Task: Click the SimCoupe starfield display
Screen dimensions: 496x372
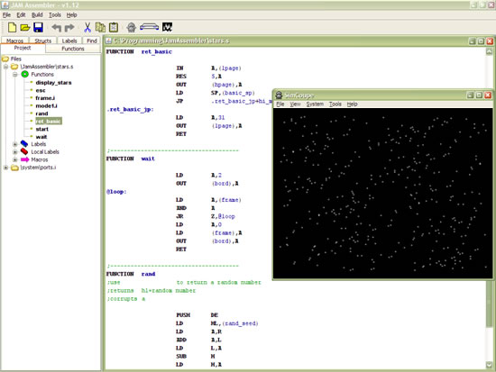Action: [382, 193]
